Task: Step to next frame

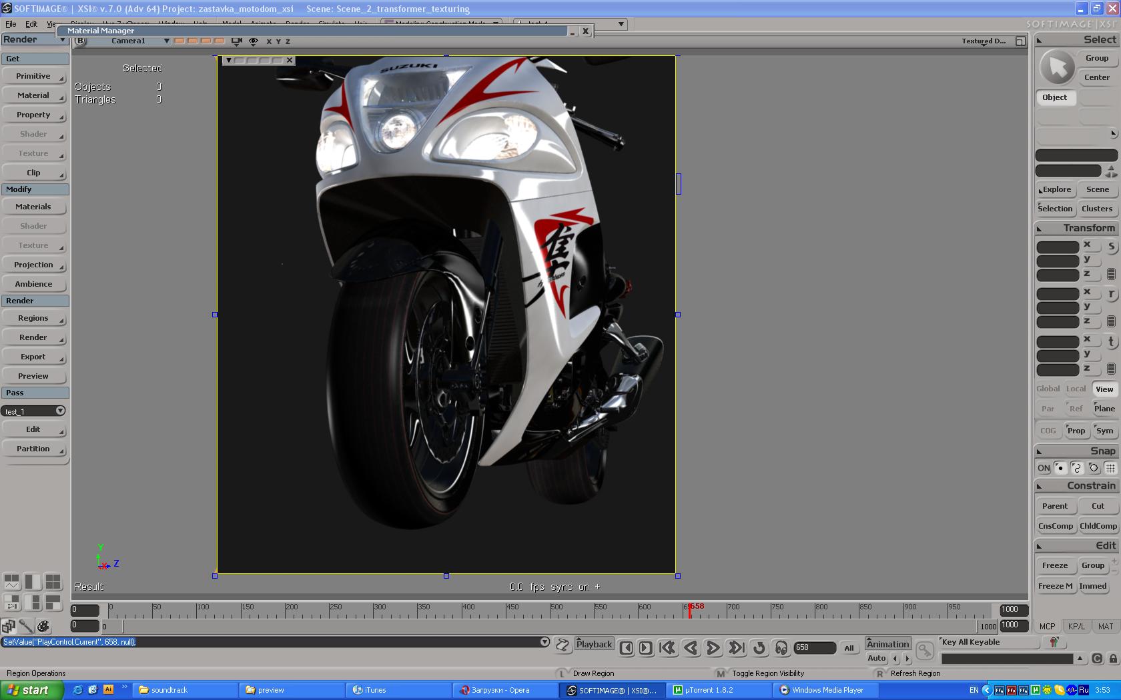Action: click(x=645, y=647)
